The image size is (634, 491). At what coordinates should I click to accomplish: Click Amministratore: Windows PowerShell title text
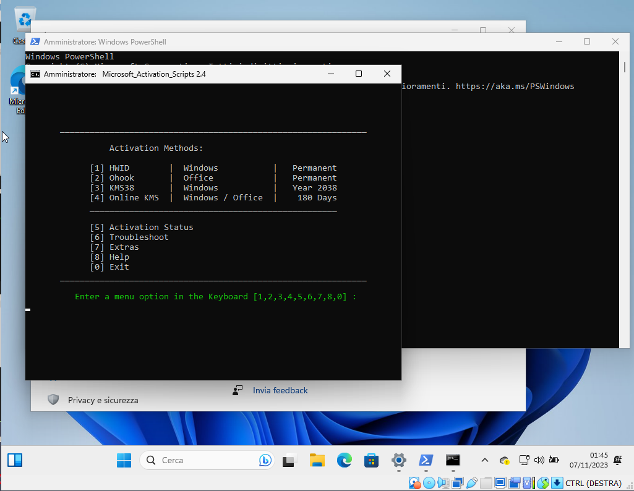point(105,41)
